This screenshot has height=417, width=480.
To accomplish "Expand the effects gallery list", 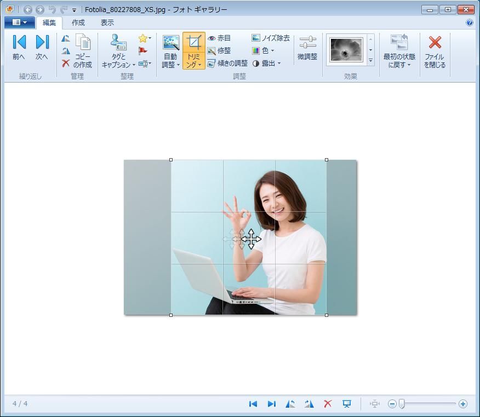I will click(x=371, y=61).
